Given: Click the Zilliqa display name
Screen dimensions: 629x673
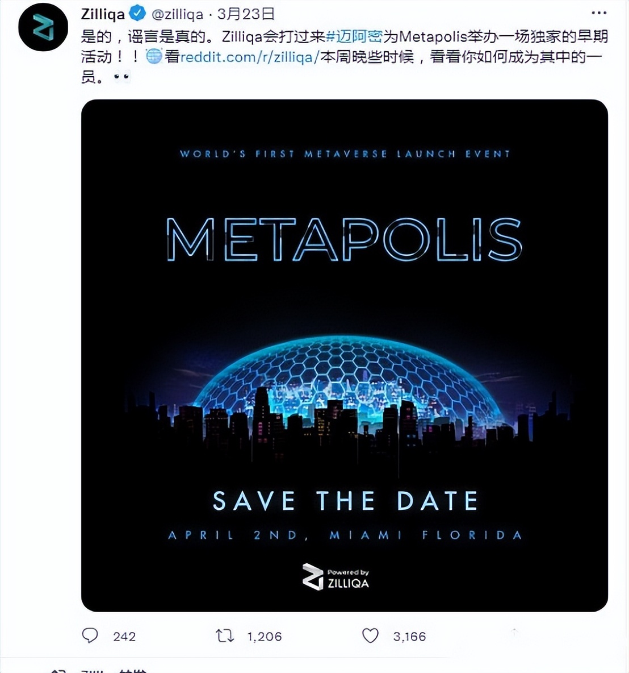Looking at the screenshot, I should (103, 14).
